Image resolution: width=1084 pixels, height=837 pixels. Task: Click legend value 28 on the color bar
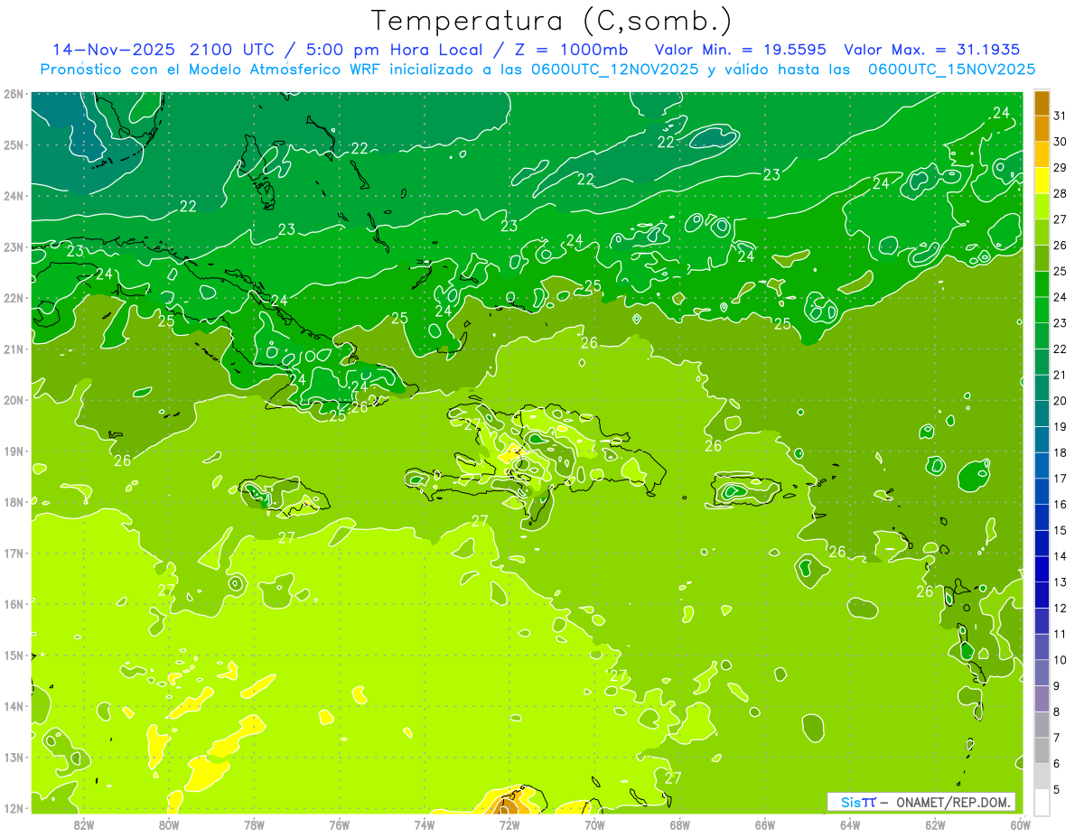click(x=1061, y=193)
